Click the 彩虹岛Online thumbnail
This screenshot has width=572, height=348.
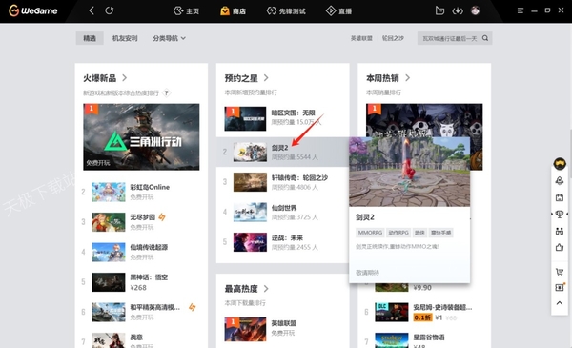click(x=109, y=192)
